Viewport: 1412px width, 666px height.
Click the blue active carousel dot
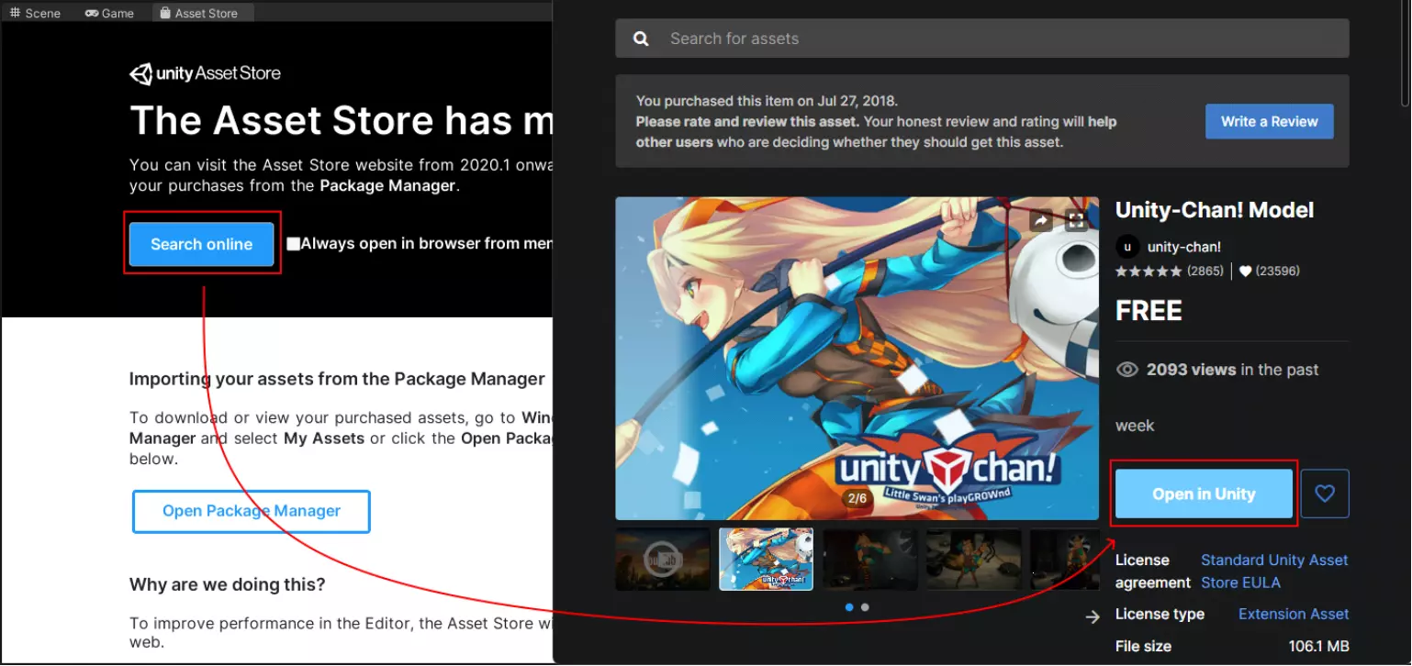pyautogui.click(x=848, y=607)
